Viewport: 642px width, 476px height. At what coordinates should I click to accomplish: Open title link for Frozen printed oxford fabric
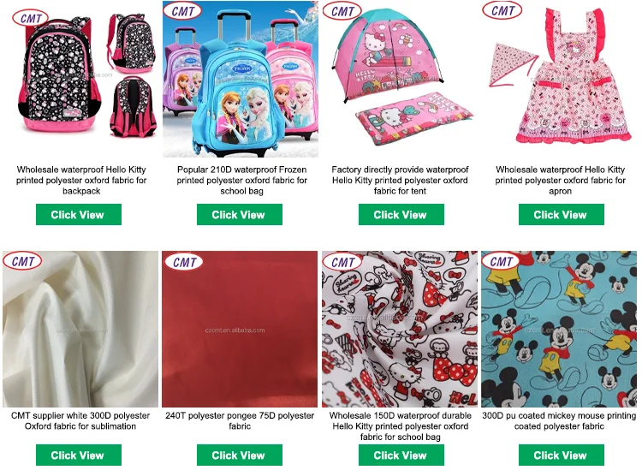pos(241,180)
